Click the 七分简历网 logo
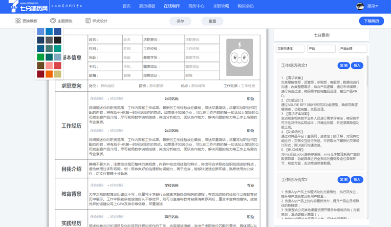The height and width of the screenshot is (227, 391). (x=28, y=6)
